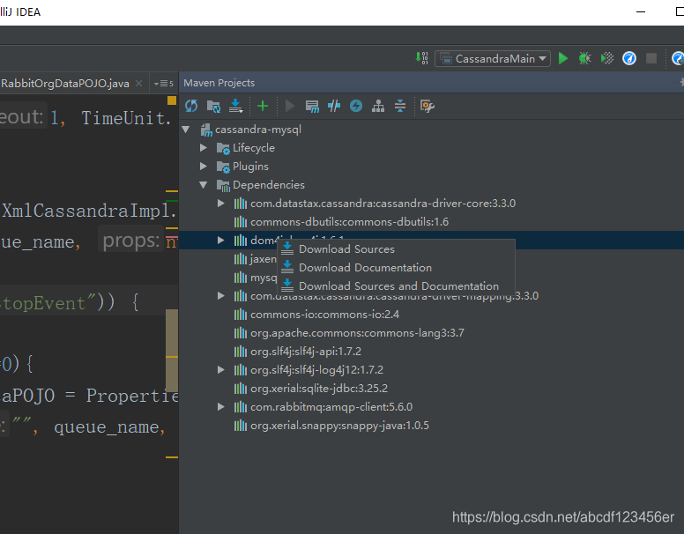Select org.xerial:sqlite-jdbc:3.25.2 dependency
This screenshot has width=684, height=534.
[431, 389]
